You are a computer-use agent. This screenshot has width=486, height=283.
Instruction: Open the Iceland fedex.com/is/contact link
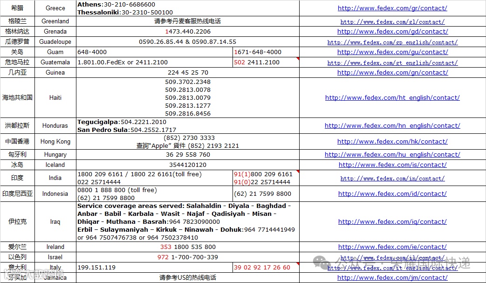[392, 165]
